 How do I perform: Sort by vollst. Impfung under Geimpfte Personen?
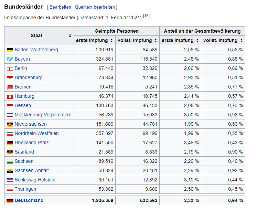155,41
